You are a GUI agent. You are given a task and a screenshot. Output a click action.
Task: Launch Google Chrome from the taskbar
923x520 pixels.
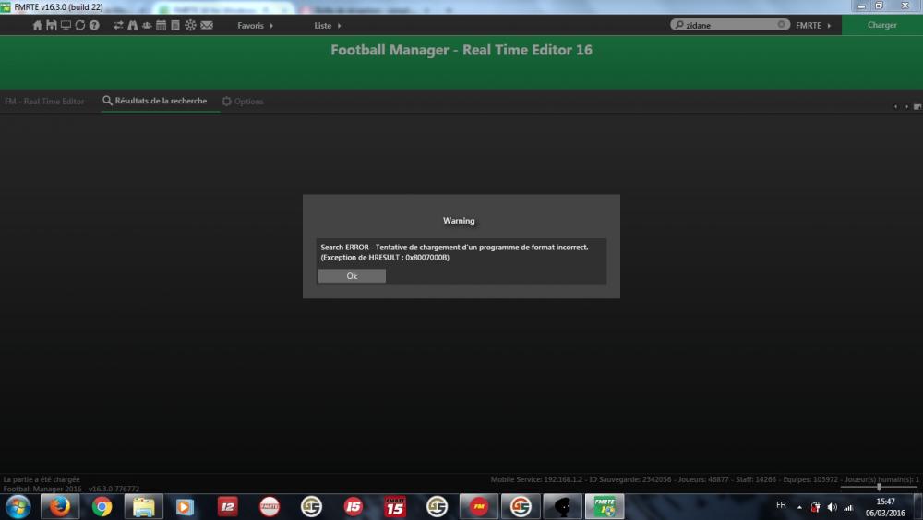[102, 506]
